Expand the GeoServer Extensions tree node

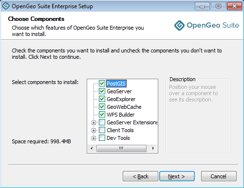[x=94, y=122]
